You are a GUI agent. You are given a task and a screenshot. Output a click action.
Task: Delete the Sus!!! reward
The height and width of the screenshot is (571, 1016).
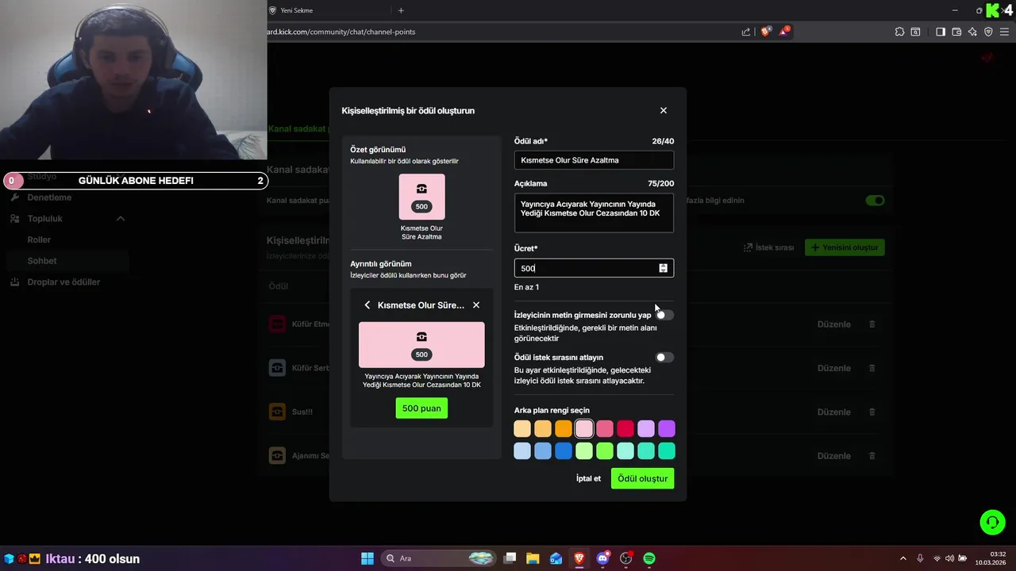tap(872, 412)
